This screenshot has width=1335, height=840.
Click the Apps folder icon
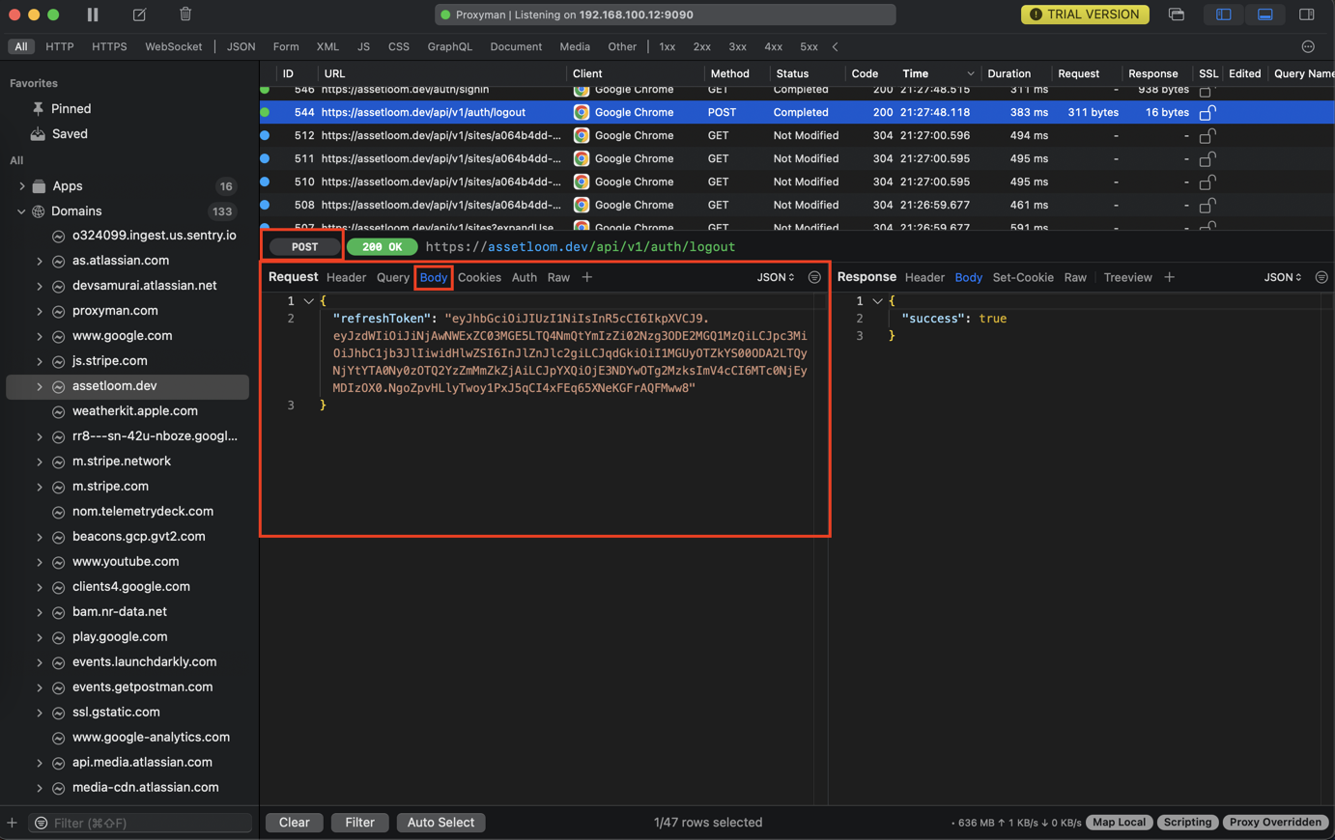click(x=39, y=185)
